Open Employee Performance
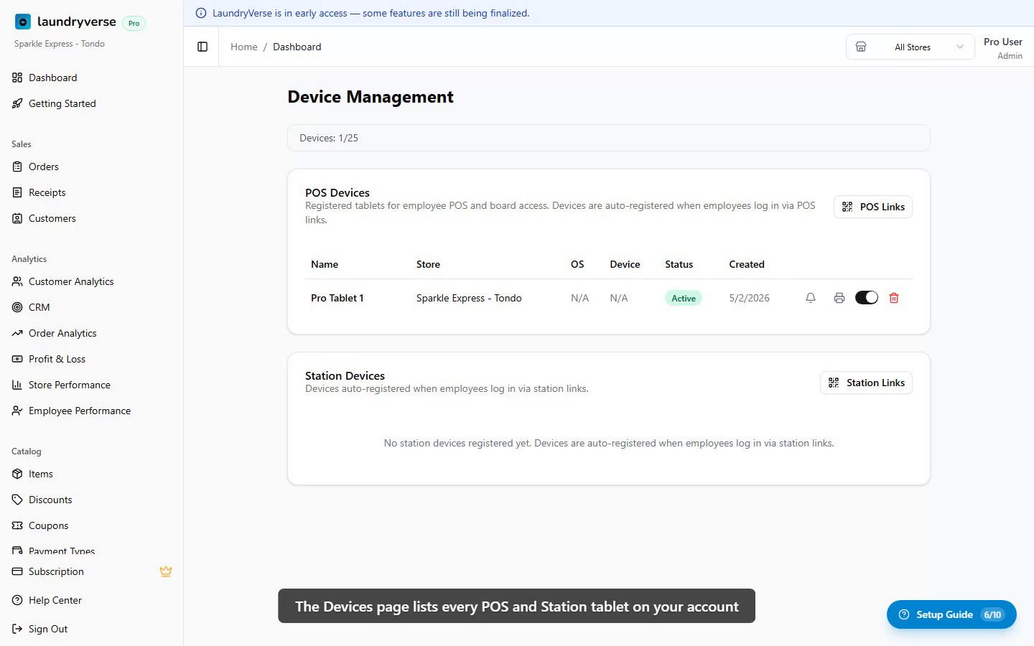The height and width of the screenshot is (646, 1034). point(91,411)
